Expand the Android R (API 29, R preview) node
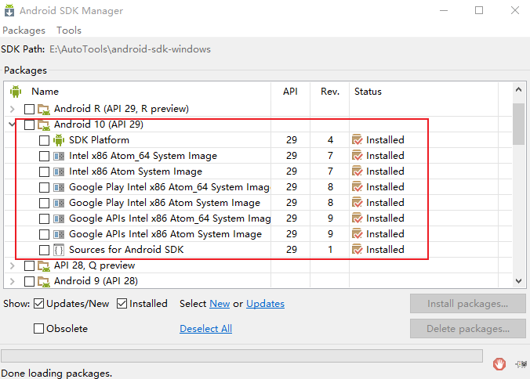The height and width of the screenshot is (379, 530). click(13, 109)
